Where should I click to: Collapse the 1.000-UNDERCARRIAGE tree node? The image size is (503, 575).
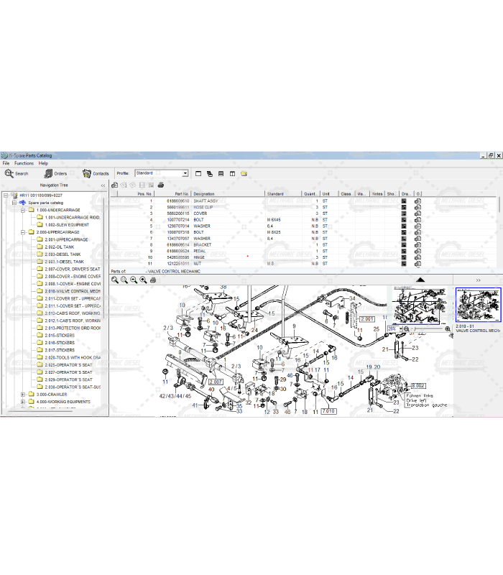[23, 210]
